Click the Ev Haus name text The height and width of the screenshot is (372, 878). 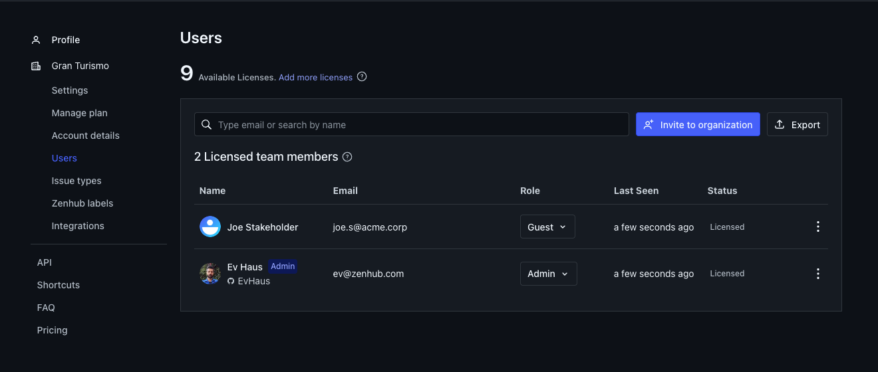tap(245, 267)
